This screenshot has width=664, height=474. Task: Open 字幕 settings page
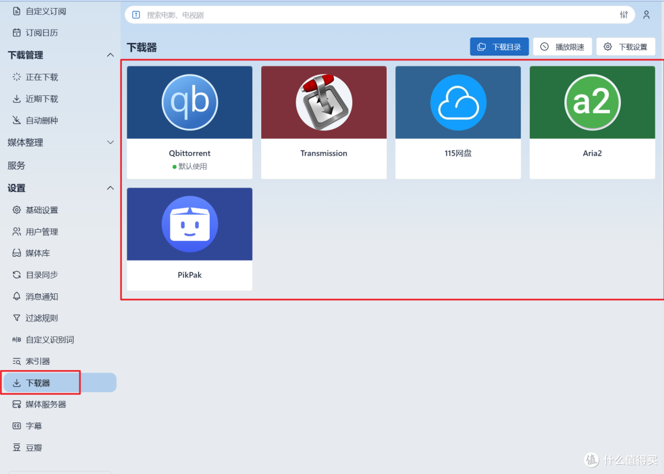(x=34, y=425)
